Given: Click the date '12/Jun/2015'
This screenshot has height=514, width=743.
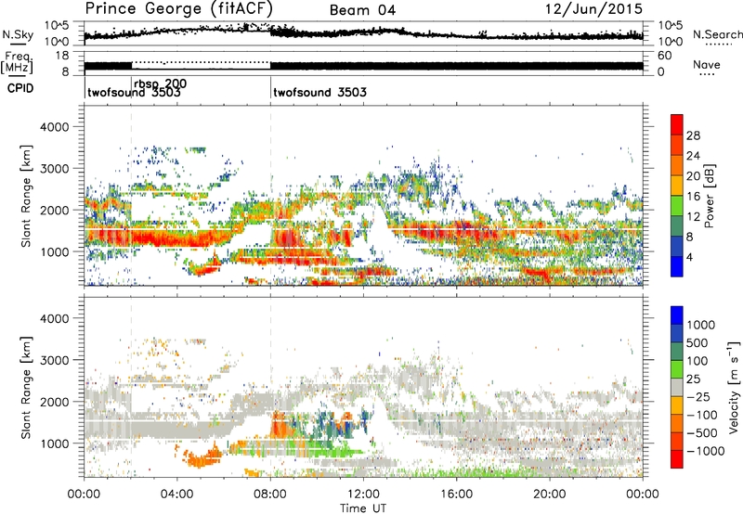Looking at the screenshot, I should 593,8.
